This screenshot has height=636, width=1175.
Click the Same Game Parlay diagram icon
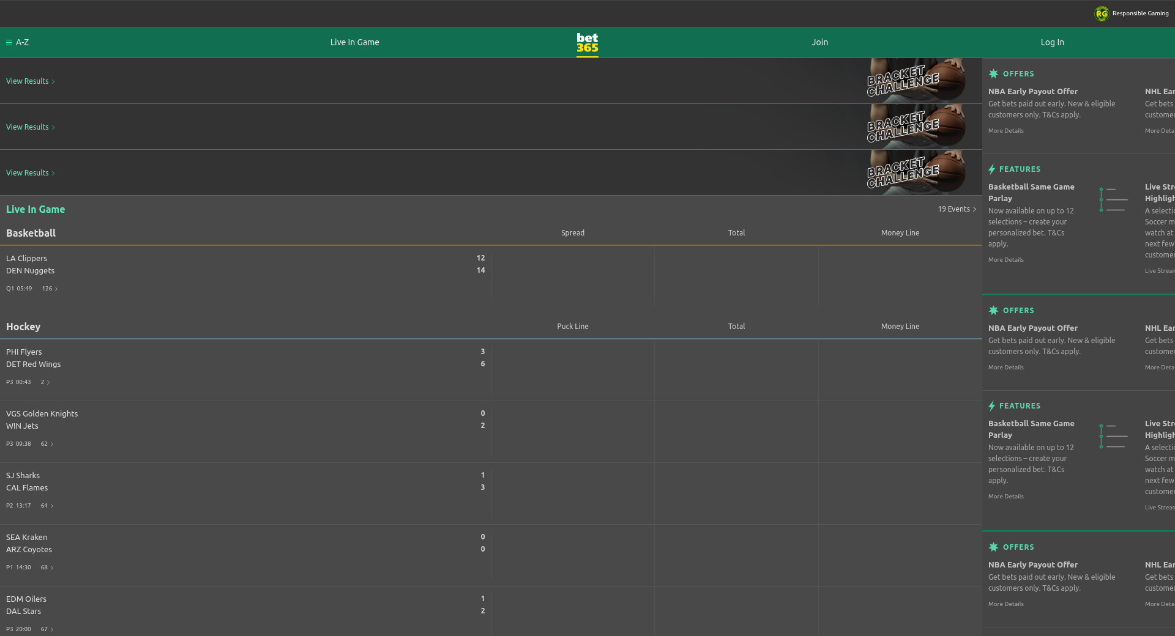[1113, 199]
